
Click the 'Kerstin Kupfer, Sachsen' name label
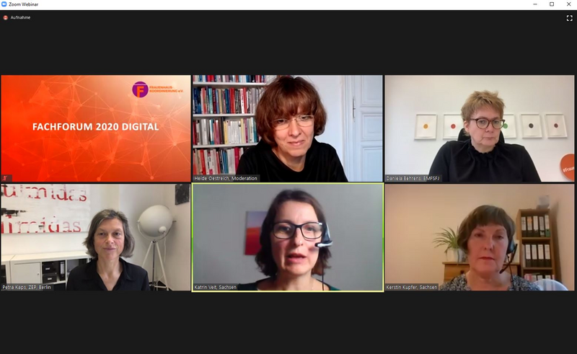[x=412, y=287]
